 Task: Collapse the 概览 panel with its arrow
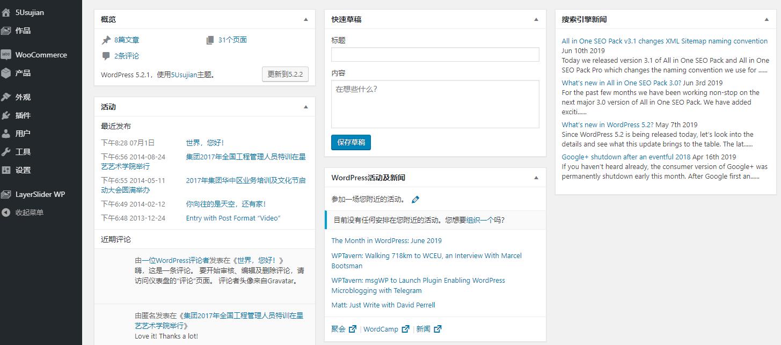[x=306, y=19]
